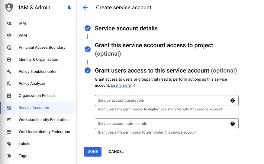Click the IAM & Admin title
This screenshot has width=264, height=164.
34,8
